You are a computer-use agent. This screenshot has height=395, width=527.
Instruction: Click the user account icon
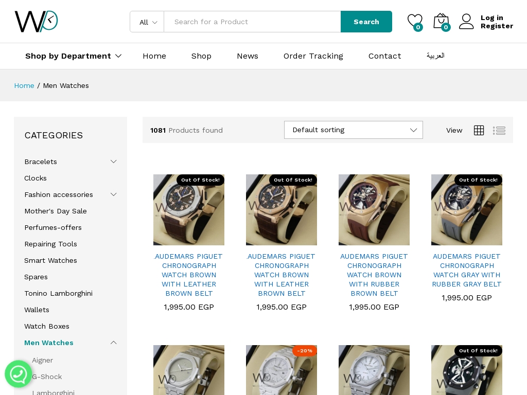tap(466, 21)
